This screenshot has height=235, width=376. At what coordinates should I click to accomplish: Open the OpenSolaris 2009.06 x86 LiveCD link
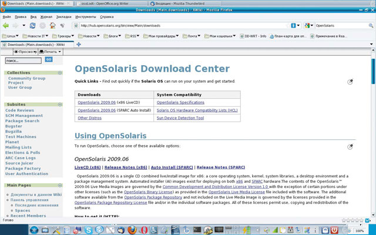point(96,102)
